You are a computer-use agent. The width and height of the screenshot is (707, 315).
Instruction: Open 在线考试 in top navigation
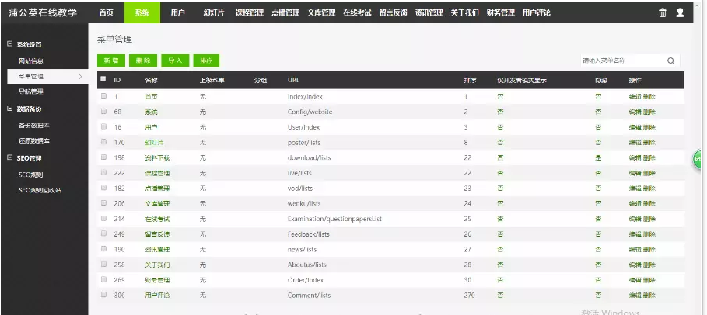tap(357, 12)
